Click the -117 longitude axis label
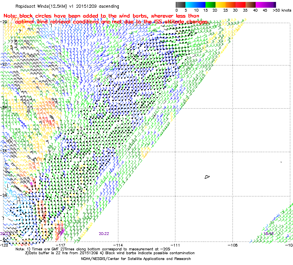The height and width of the screenshot is (265, 293). point(61,245)
